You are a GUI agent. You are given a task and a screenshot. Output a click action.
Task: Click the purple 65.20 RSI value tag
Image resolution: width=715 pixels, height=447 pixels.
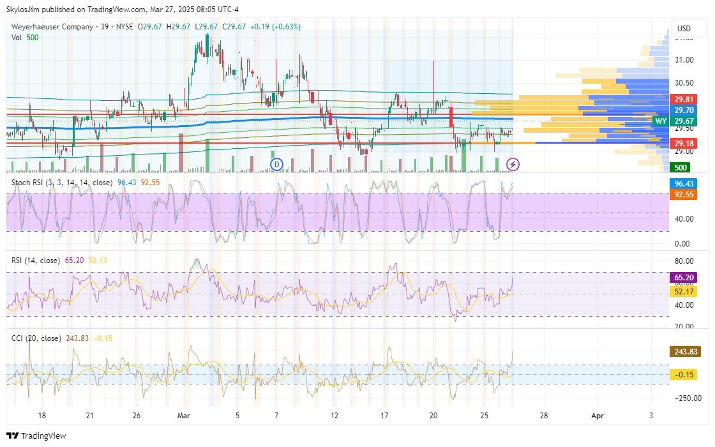[684, 278]
